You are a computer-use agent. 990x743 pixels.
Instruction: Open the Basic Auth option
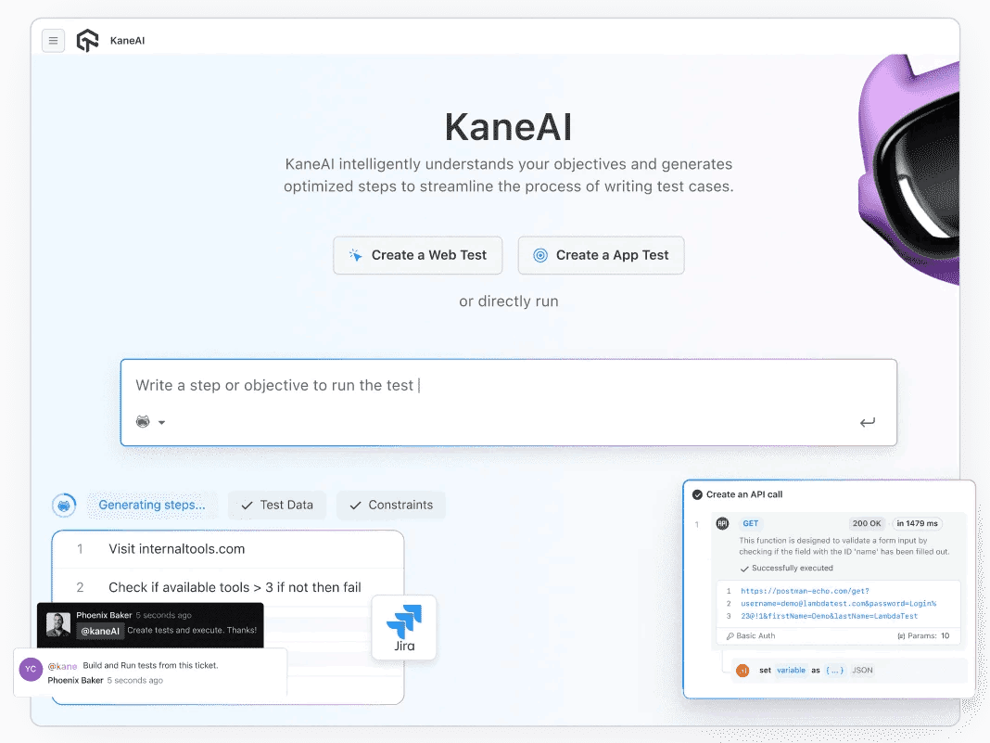tap(751, 636)
